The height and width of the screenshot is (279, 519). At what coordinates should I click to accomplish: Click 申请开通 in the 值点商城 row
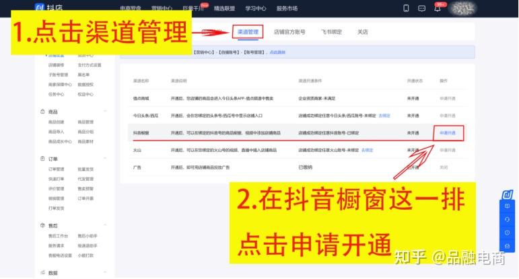[448, 99]
